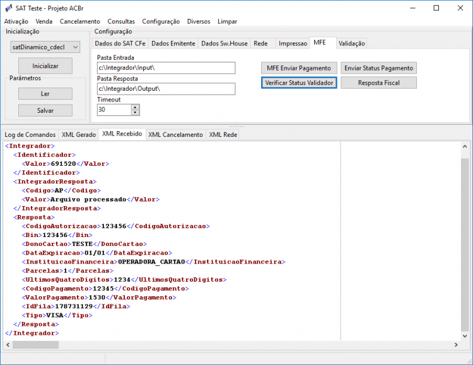This screenshot has width=473, height=365.
Task: Click vertical scrollbar up arrow
Action: pos(465,147)
